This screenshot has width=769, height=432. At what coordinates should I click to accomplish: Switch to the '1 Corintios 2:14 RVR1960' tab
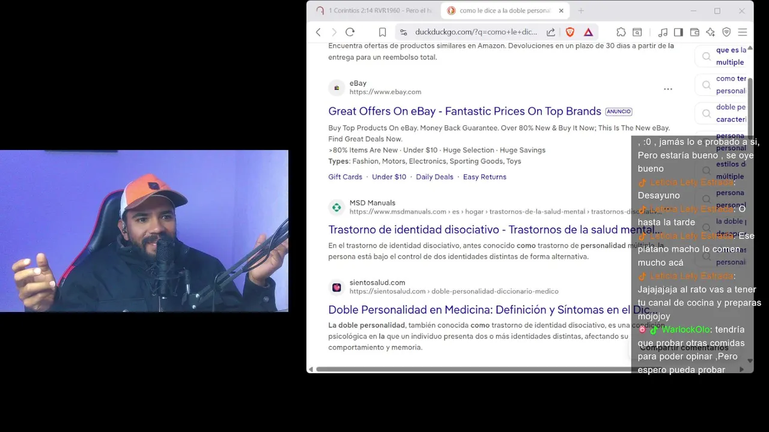tap(375, 11)
